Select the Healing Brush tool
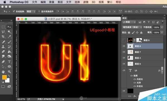 coord(3,42)
